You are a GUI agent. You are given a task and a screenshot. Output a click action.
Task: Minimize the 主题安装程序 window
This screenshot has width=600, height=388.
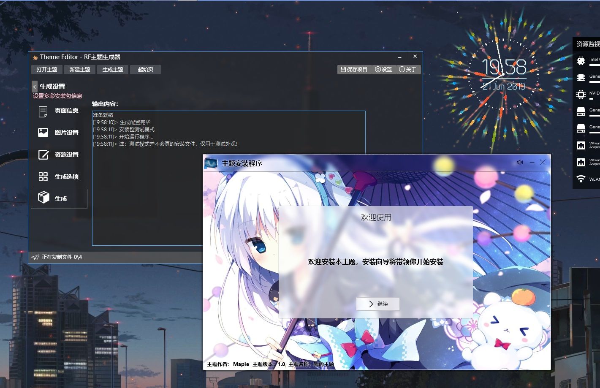tap(532, 163)
